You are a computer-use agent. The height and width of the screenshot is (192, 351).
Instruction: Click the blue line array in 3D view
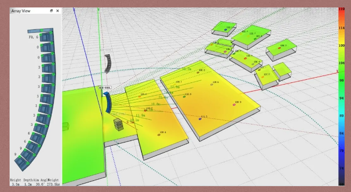108,102
